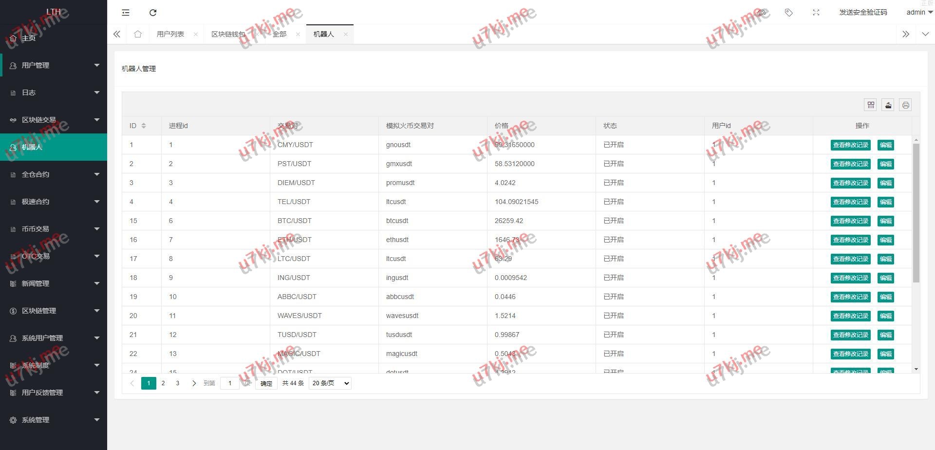Open the 20 条/页 page size dropdown
Screen dimensions: 935x450
pos(330,383)
